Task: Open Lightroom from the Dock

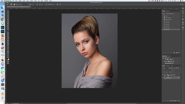Action: 3,27
